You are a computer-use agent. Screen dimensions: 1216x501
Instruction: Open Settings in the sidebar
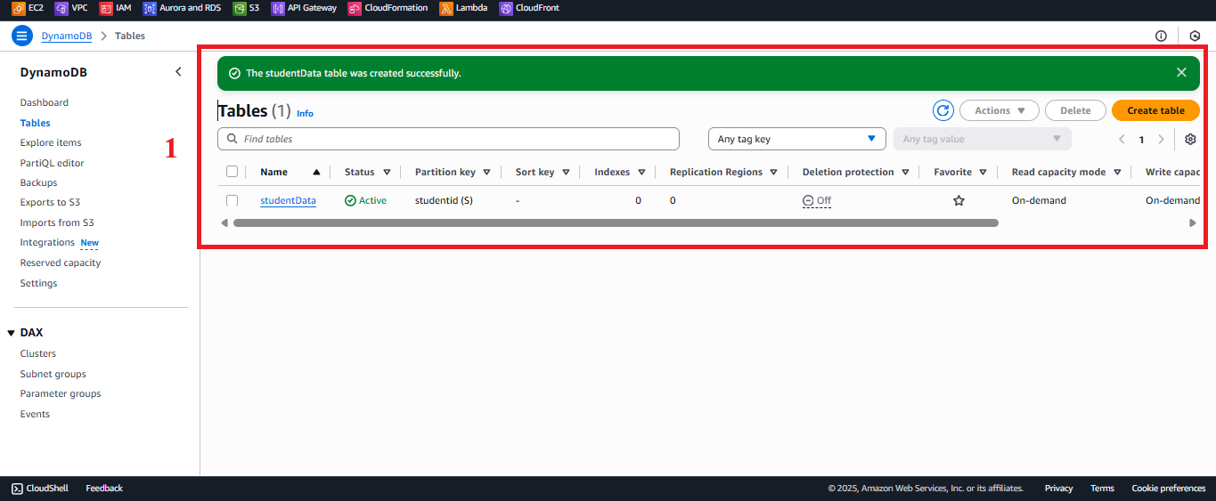pyautogui.click(x=39, y=283)
